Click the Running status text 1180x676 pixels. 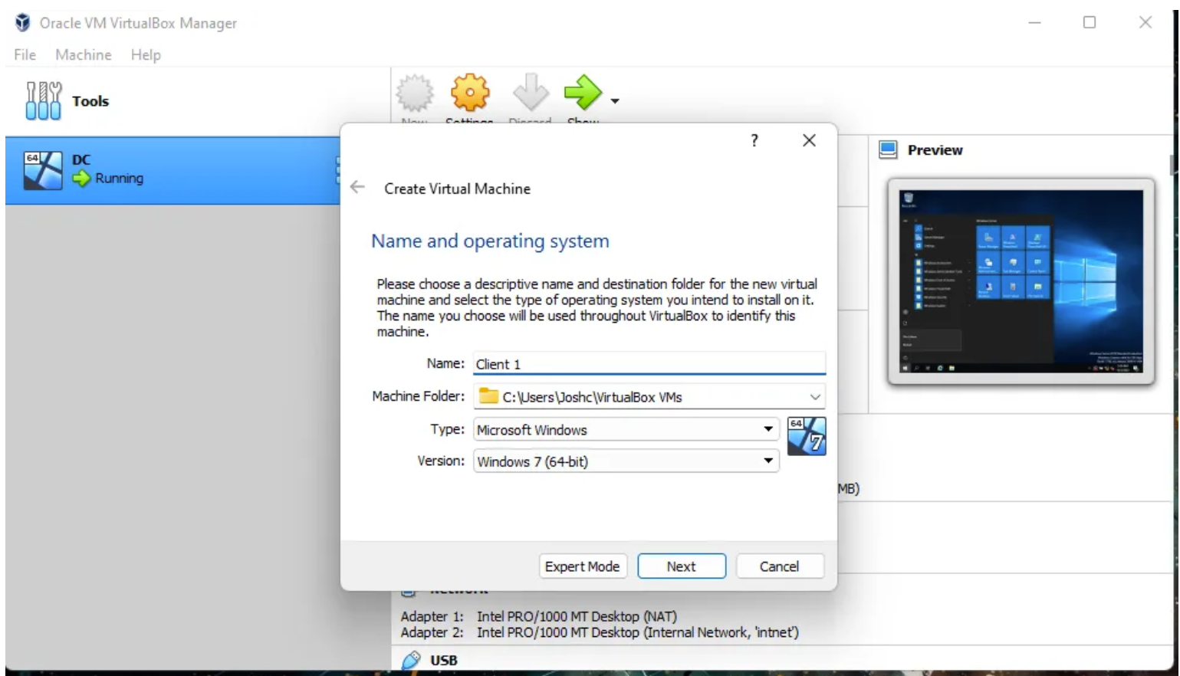coord(120,179)
